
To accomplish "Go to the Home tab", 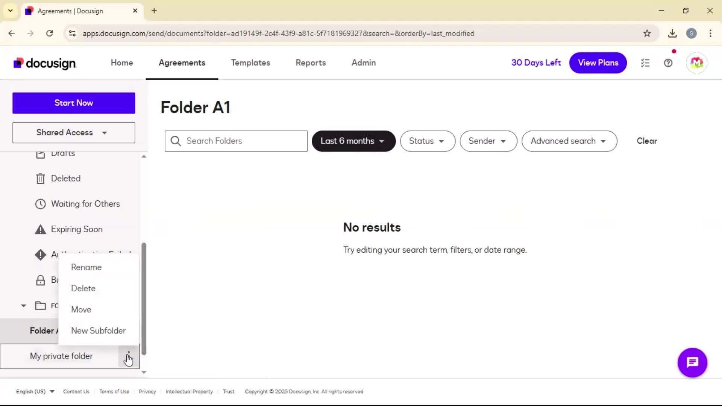I will tap(122, 63).
